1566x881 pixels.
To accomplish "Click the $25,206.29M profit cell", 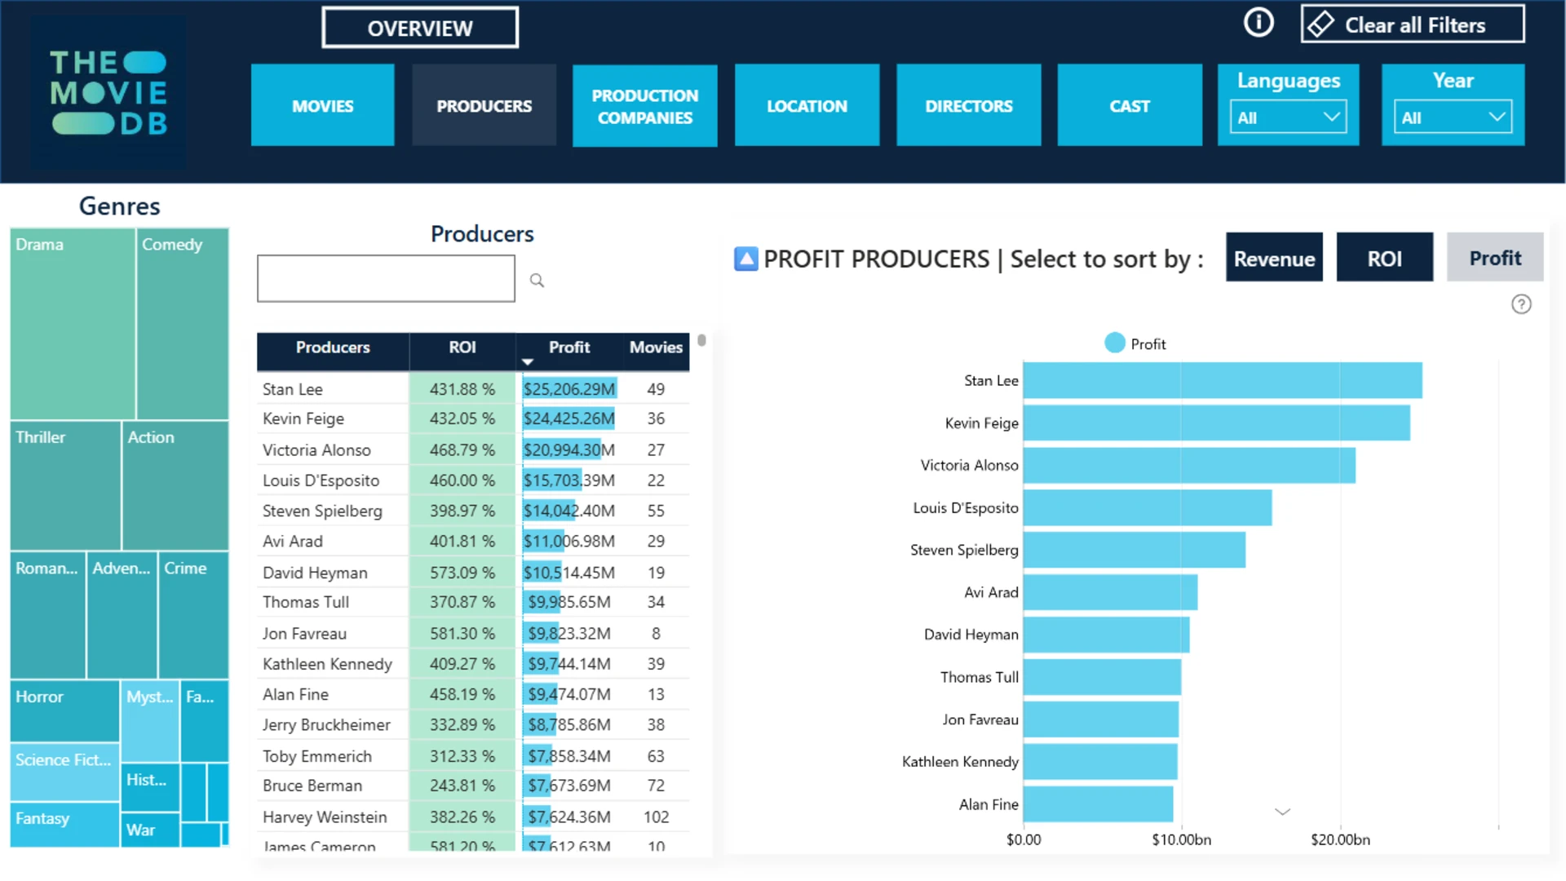I will (x=569, y=389).
